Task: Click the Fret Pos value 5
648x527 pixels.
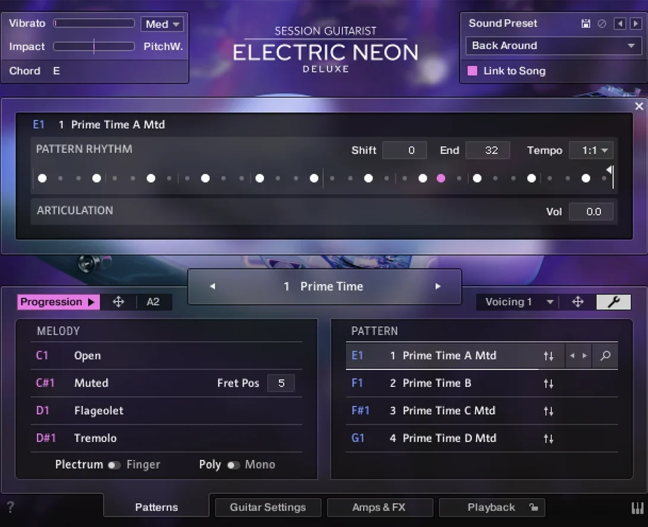Action: (281, 383)
